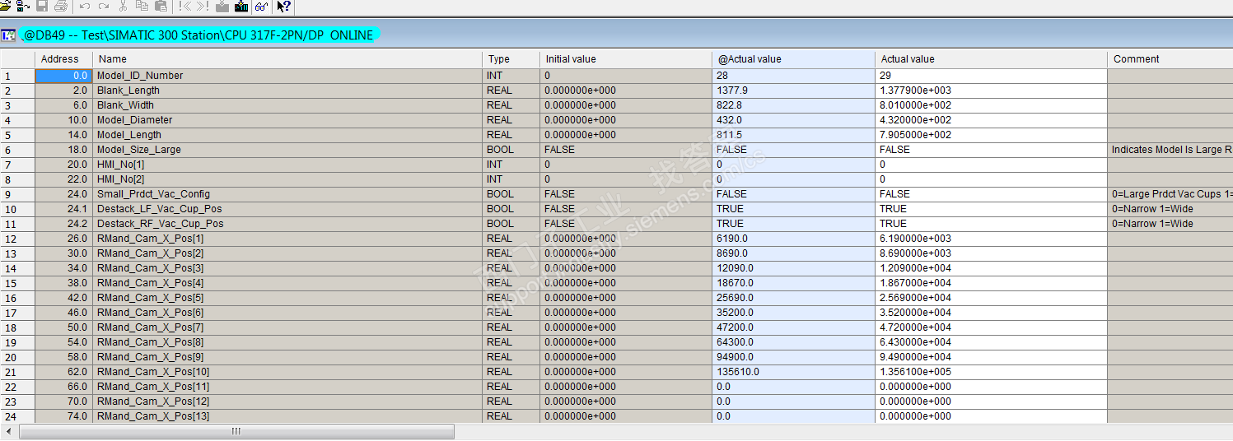Click actual value 7.905000e+002
The image size is (1233, 441).
(x=991, y=135)
